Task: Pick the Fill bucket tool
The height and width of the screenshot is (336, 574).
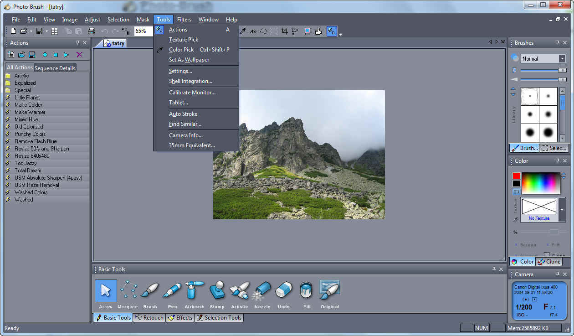Action: pos(306,290)
